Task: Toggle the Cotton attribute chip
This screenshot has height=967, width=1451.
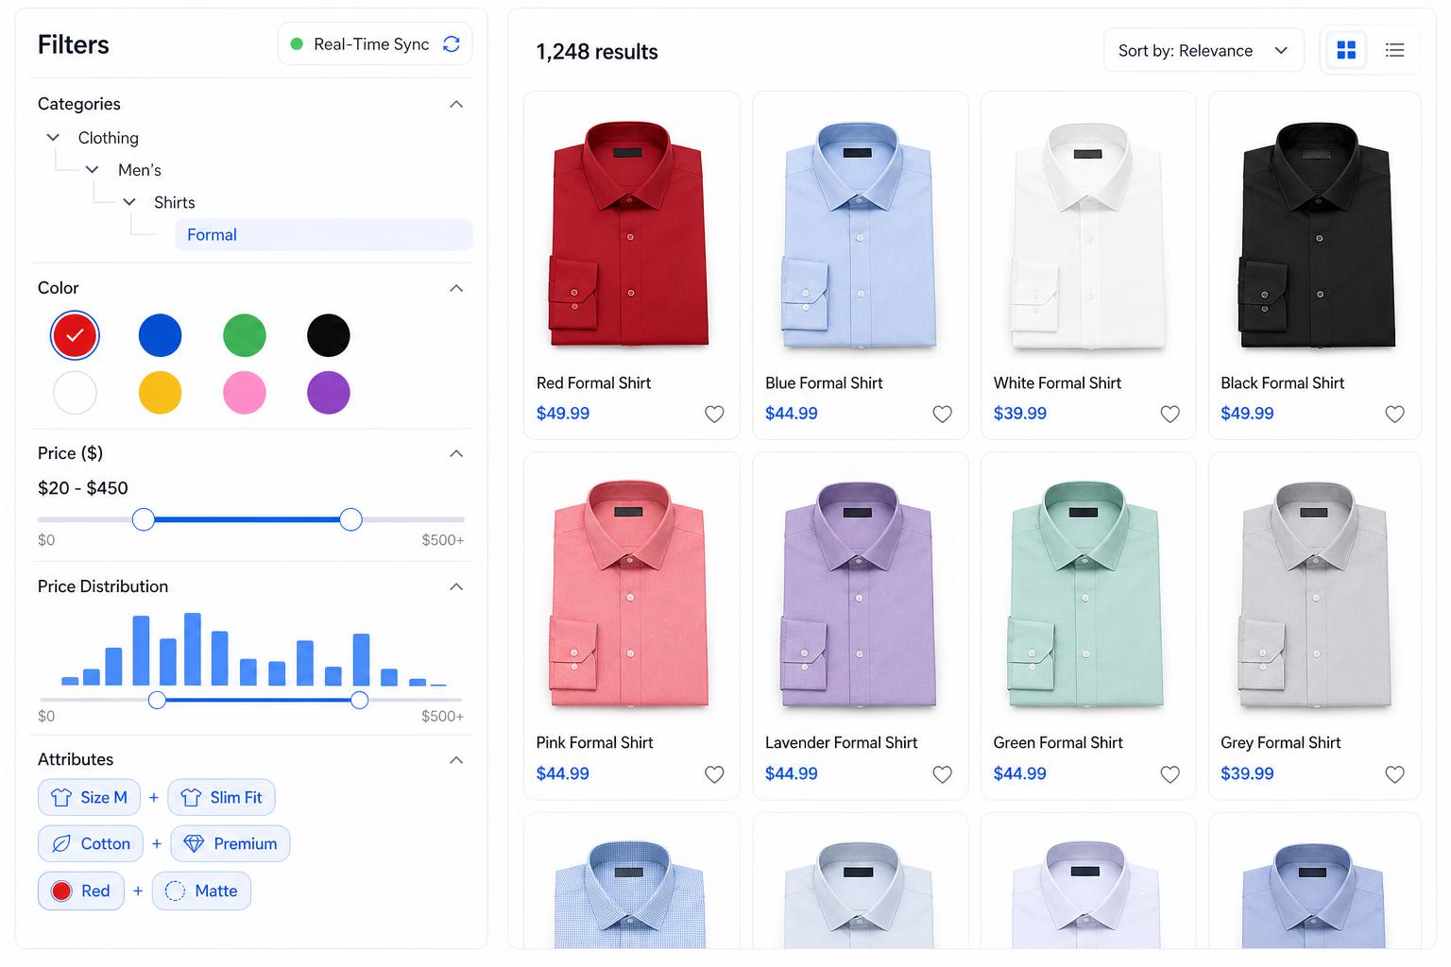Action: click(x=91, y=843)
